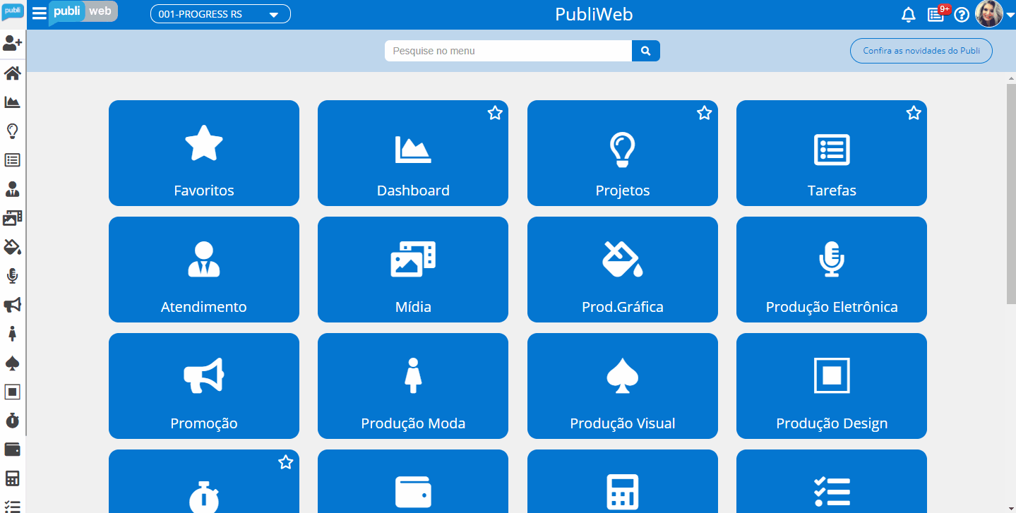Open Projetos from sidebar lightbulb icon
This screenshot has width=1016, height=513.
(x=13, y=131)
